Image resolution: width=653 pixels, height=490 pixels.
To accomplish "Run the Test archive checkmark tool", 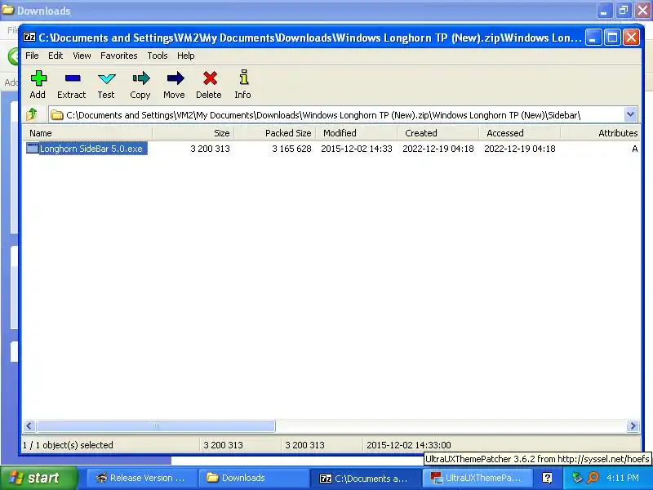I will 107,78.
